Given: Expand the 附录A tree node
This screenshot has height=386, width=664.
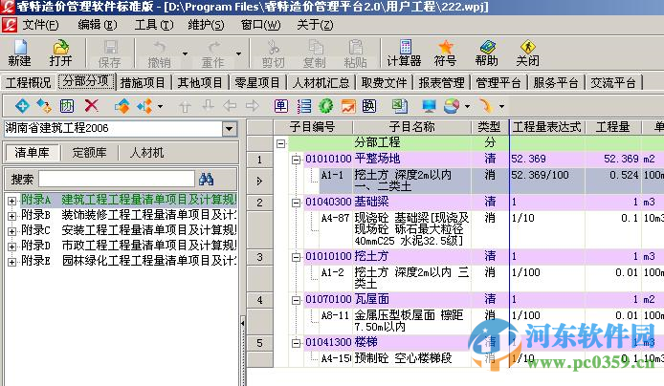Looking at the screenshot, I should click(11, 201).
